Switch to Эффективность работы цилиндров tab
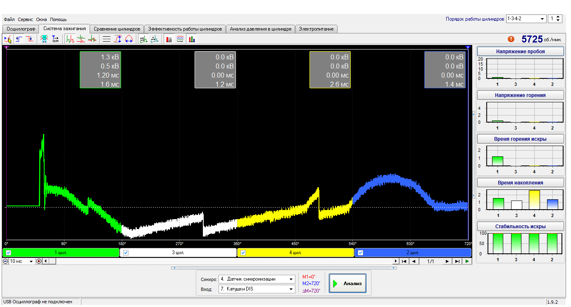 click(x=185, y=29)
